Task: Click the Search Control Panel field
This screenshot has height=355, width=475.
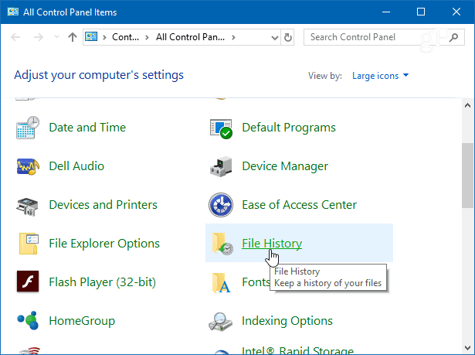Action: 384,37
